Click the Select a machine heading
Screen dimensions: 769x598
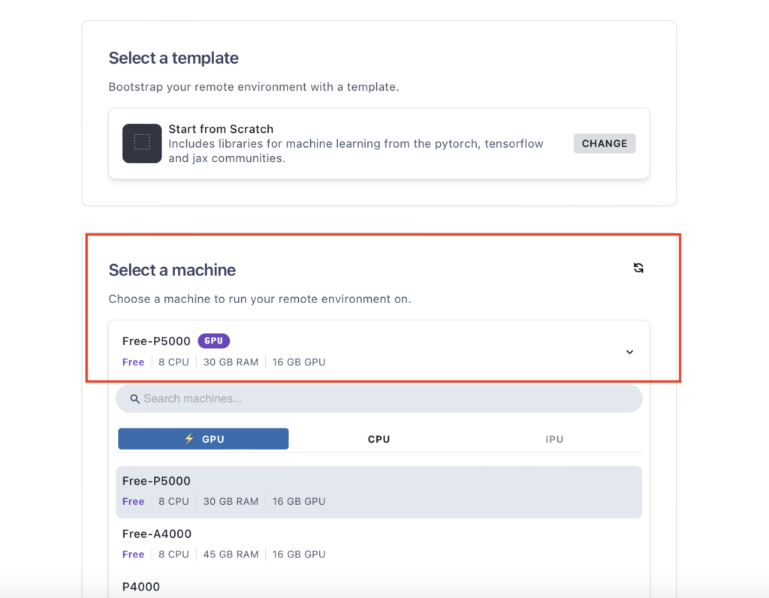[172, 270]
